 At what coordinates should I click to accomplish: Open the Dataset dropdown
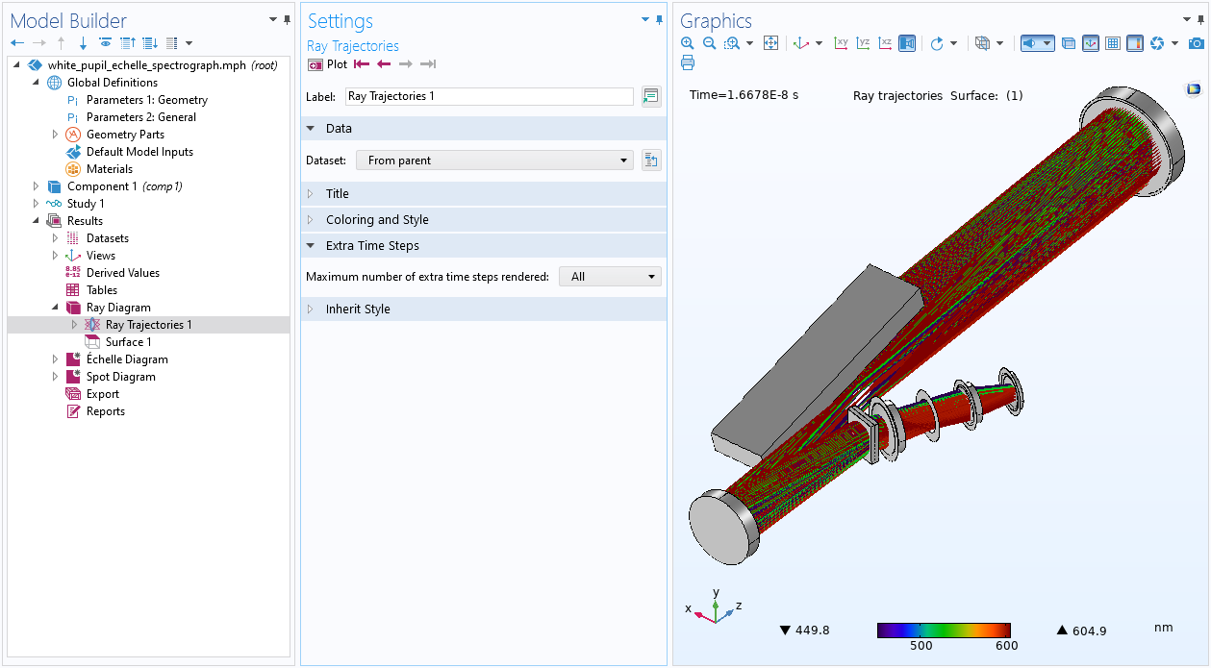(x=494, y=161)
